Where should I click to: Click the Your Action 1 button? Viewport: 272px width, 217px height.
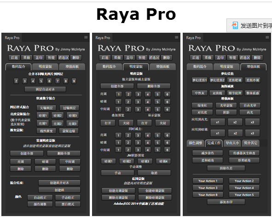[x=208, y=181]
